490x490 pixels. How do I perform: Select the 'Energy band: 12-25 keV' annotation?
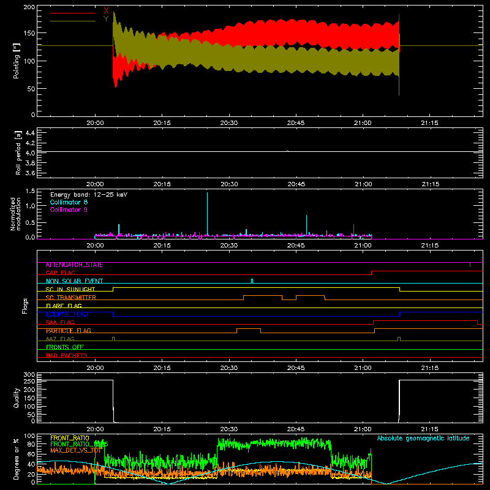(89, 195)
